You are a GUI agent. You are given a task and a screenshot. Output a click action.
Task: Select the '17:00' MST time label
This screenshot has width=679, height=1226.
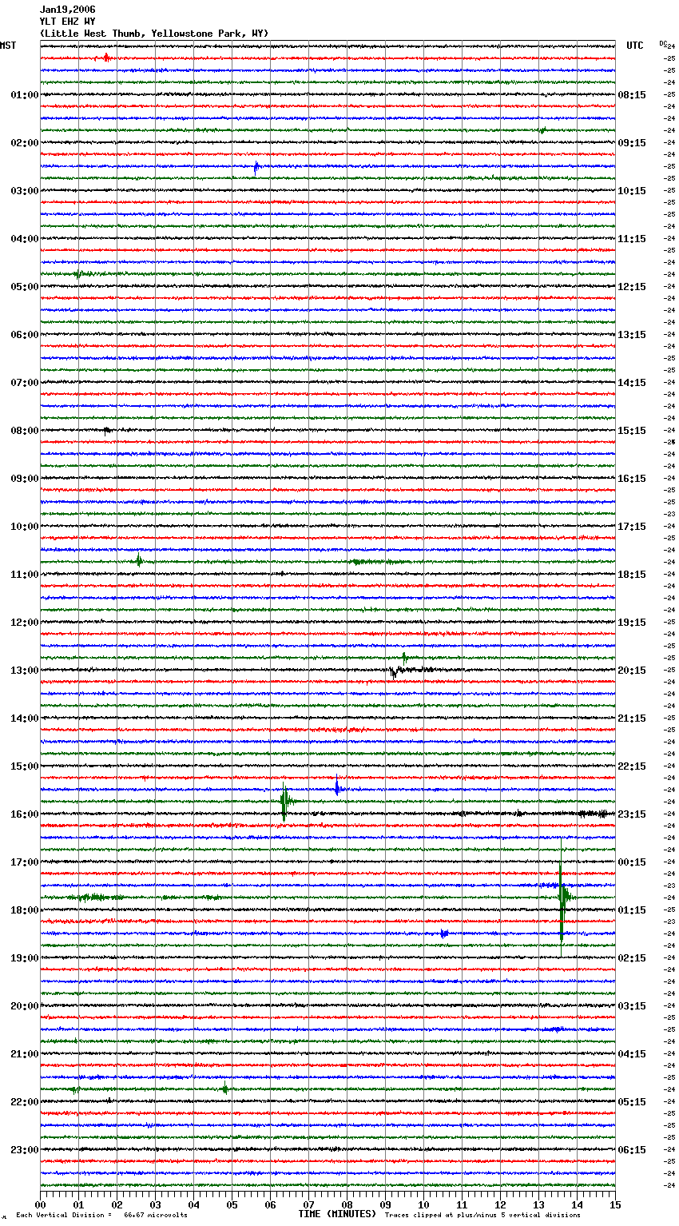tap(25, 862)
